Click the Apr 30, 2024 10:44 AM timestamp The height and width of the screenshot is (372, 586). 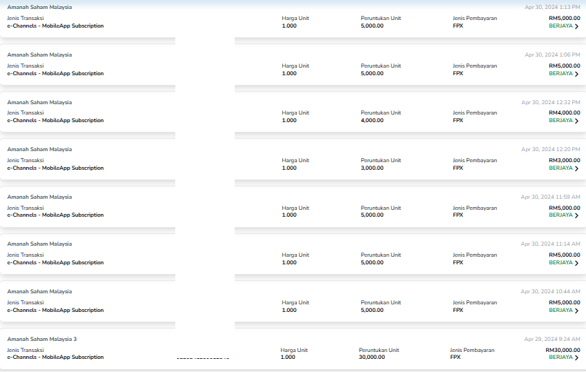(551, 291)
